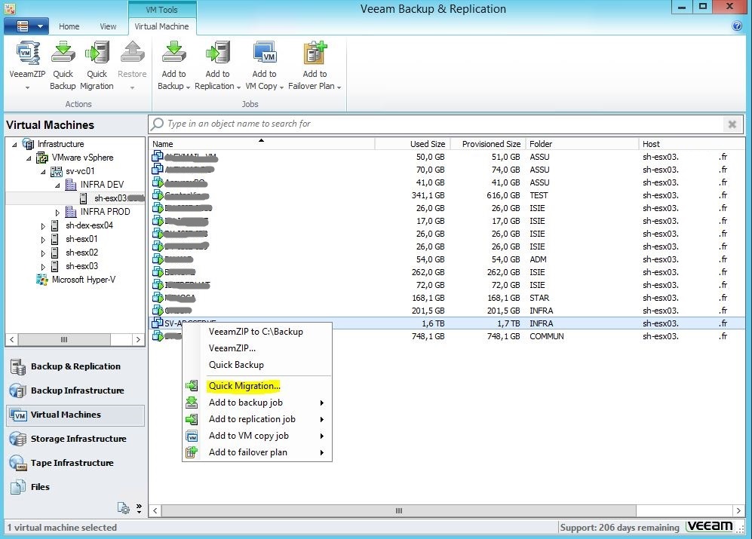Open the Files navigation pane
Viewport: 752px width, 539px height.
75,487
